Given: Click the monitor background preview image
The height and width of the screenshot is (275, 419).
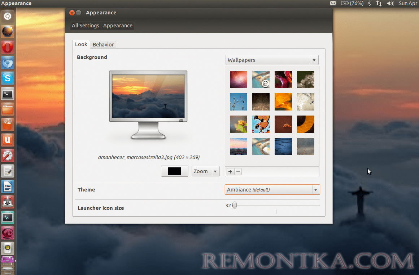Looking at the screenshot, I should pyautogui.click(x=148, y=96).
